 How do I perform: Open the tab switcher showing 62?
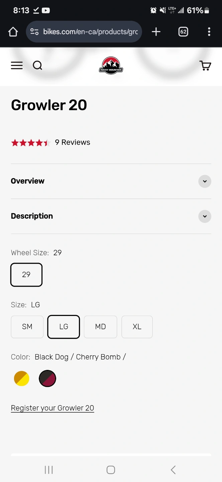pyautogui.click(x=183, y=32)
